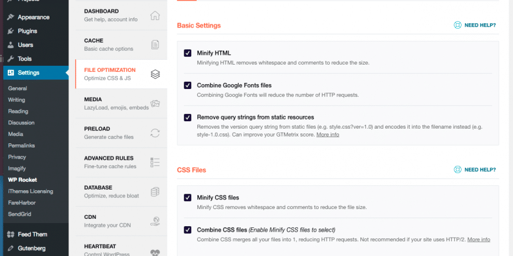This screenshot has width=513, height=256.
Task: Click lifebuoy icon beside CSS Files help
Action: [x=457, y=169]
